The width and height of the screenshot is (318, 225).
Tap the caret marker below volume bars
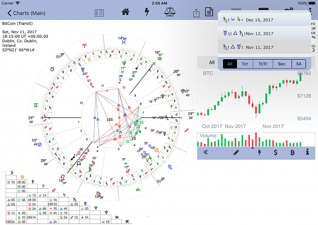[x=253, y=148]
